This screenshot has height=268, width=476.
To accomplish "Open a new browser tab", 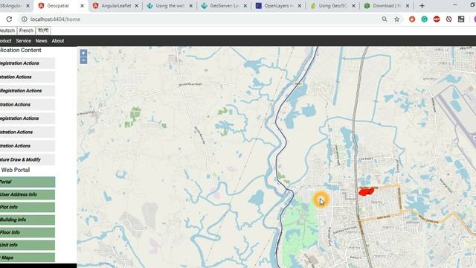I will click(422, 6).
